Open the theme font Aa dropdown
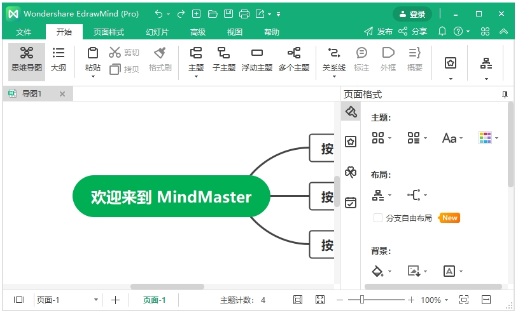The height and width of the screenshot is (313, 518). [x=452, y=138]
